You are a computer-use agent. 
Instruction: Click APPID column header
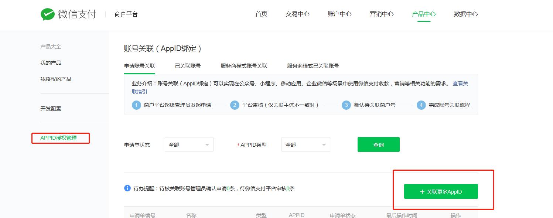pyautogui.click(x=297, y=215)
